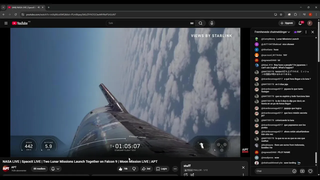320x180 pixels.
Task: Click @msalyeres chat message 'wow'
Action: click(277, 158)
